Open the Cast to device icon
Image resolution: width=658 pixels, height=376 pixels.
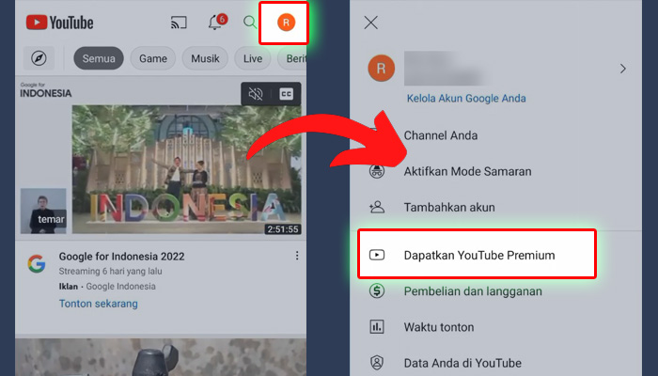pos(179,23)
